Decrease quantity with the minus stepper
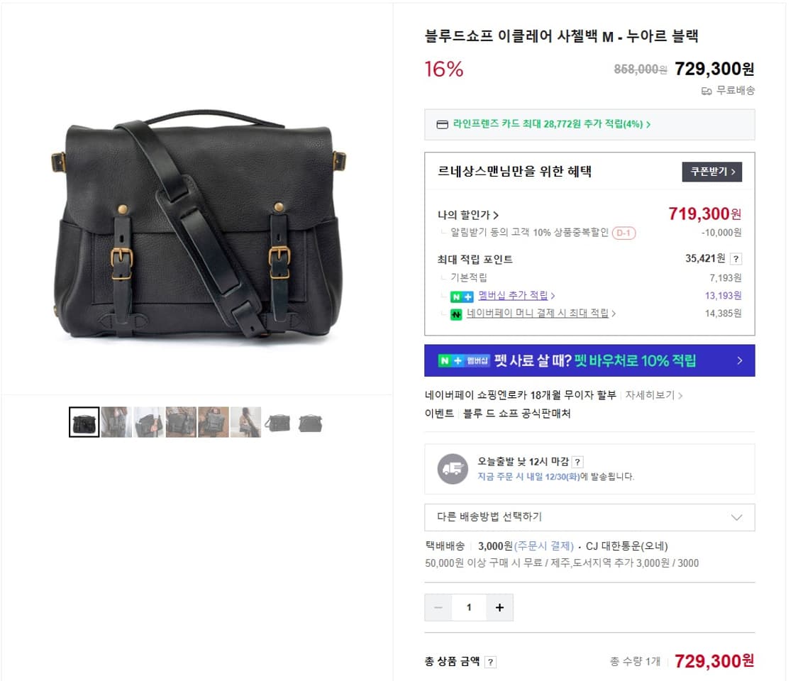The width and height of the screenshot is (798, 681). (438, 607)
